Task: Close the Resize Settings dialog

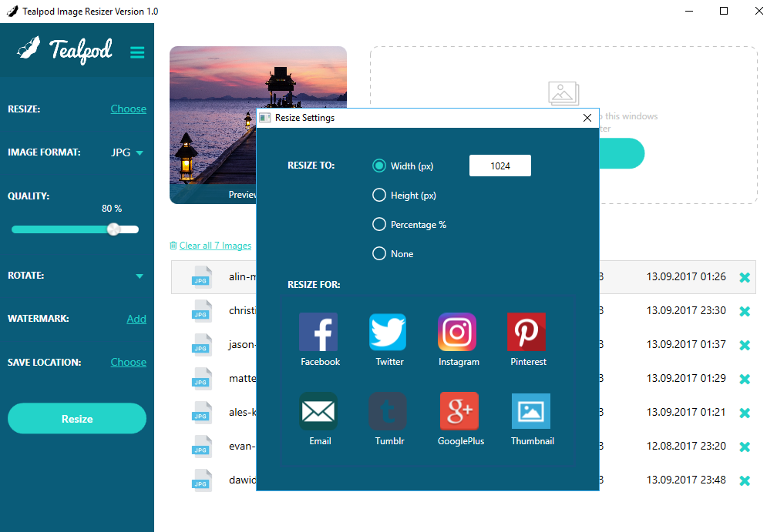Action: pyautogui.click(x=587, y=118)
